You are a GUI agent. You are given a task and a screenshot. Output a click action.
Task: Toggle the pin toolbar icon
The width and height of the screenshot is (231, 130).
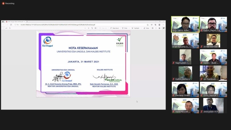click(x=164, y=28)
